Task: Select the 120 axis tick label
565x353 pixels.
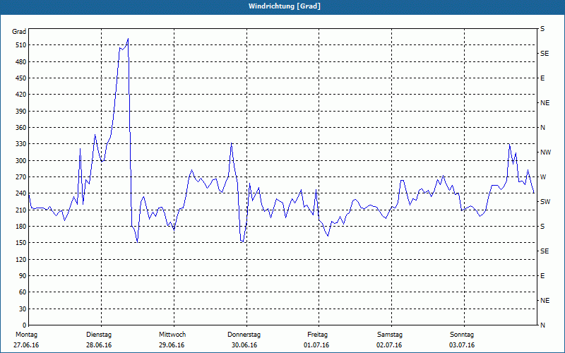Action: [21, 259]
